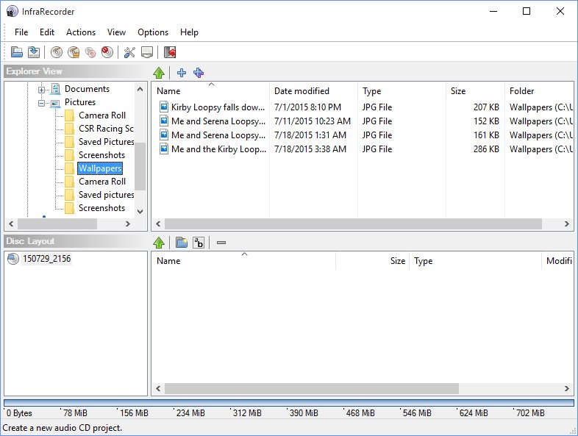Click the blue plus Add selected icon

[182, 73]
